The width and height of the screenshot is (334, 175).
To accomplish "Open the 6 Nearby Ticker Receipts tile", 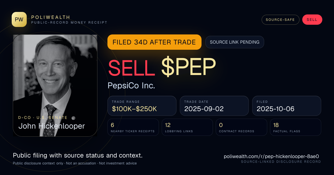I will [133, 127].
